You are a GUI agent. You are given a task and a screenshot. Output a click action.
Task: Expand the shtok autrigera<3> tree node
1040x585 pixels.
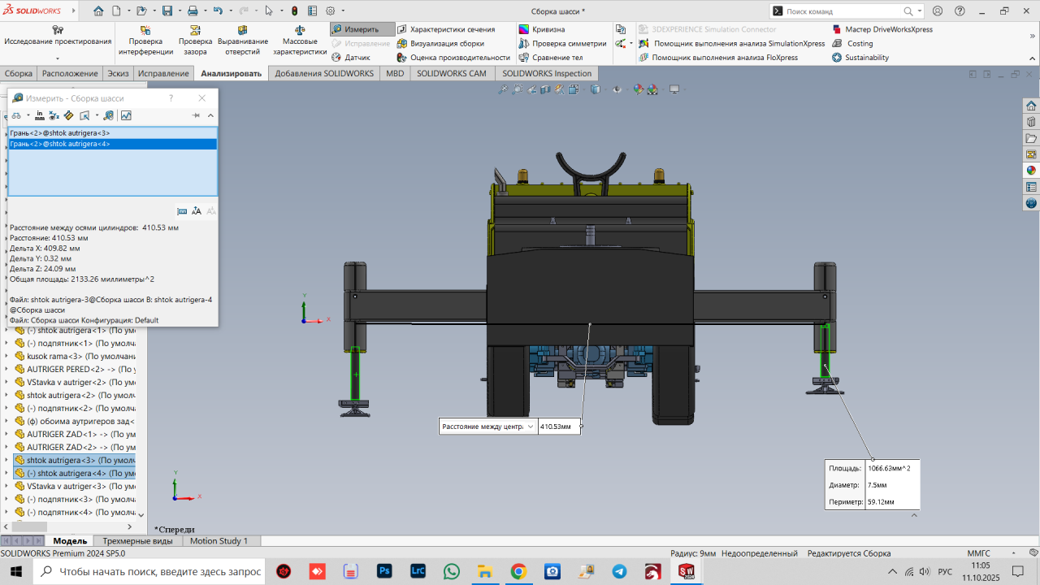(7, 460)
